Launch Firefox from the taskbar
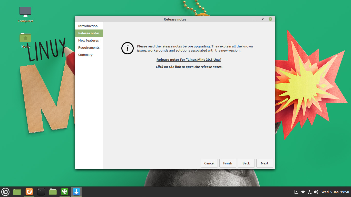This screenshot has height=197, width=351. [29, 192]
